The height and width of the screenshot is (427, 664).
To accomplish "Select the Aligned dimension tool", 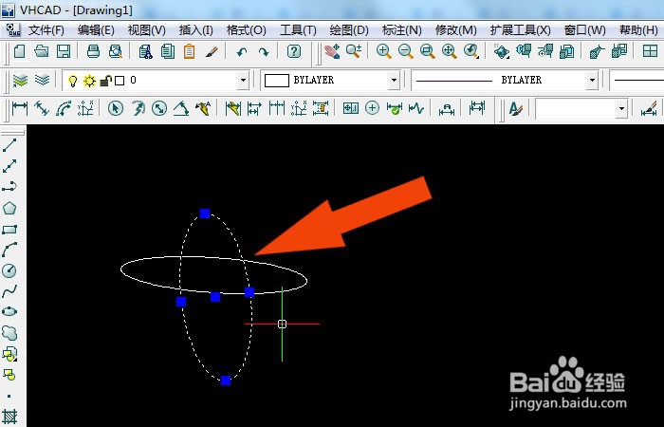I will point(42,109).
